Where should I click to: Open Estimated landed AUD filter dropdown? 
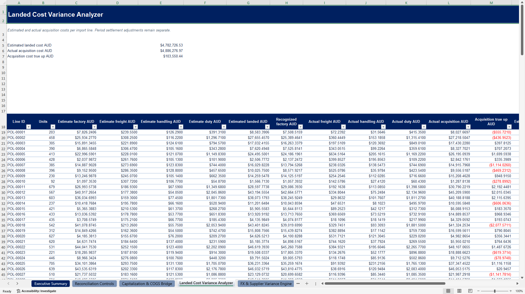tap(267, 127)
